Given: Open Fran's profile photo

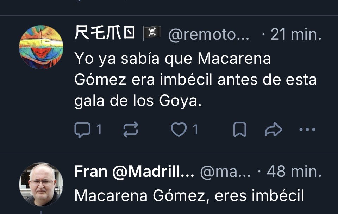Looking at the screenshot, I should [x=41, y=185].
